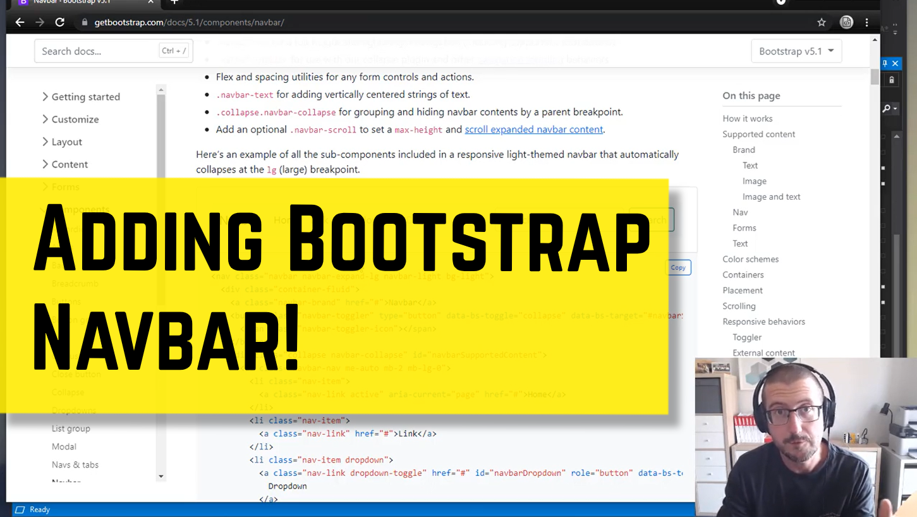Open the search magnifier dropdown at right
The width and height of the screenshot is (917, 517).
(890, 109)
